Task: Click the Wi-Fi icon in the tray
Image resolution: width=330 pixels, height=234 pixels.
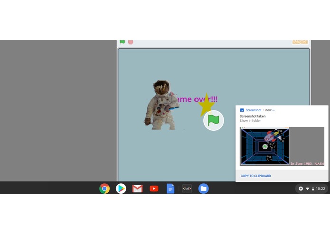Action: coord(308,189)
